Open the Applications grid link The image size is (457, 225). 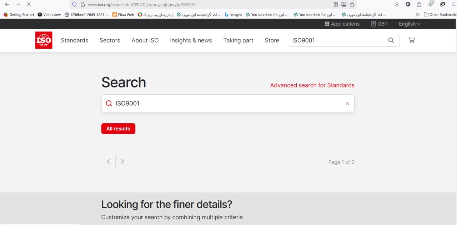click(342, 24)
